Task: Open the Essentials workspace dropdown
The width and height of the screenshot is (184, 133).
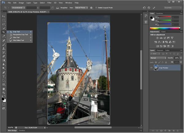Action: [x=173, y=8]
